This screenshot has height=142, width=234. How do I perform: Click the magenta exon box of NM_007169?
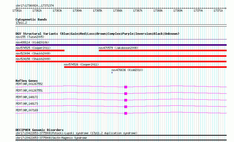click(126, 113)
